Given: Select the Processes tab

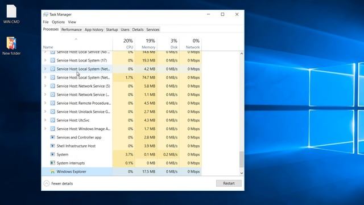Looking at the screenshot, I should pos(51,29).
